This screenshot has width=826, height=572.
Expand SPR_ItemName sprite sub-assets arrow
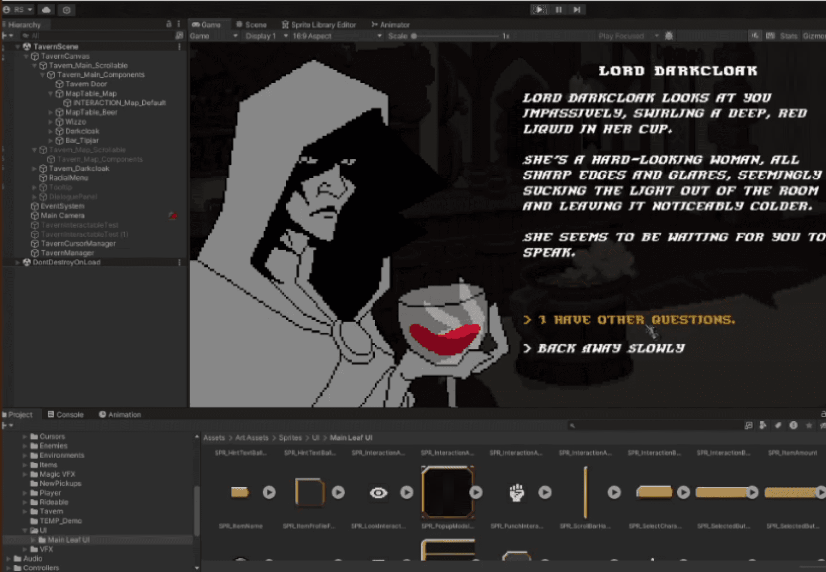269,492
